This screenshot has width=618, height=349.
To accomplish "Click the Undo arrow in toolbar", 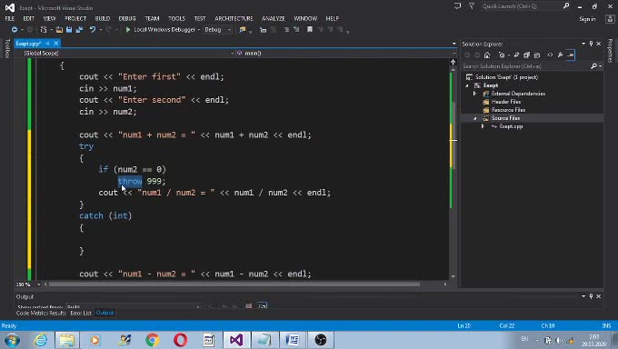I will point(93,30).
